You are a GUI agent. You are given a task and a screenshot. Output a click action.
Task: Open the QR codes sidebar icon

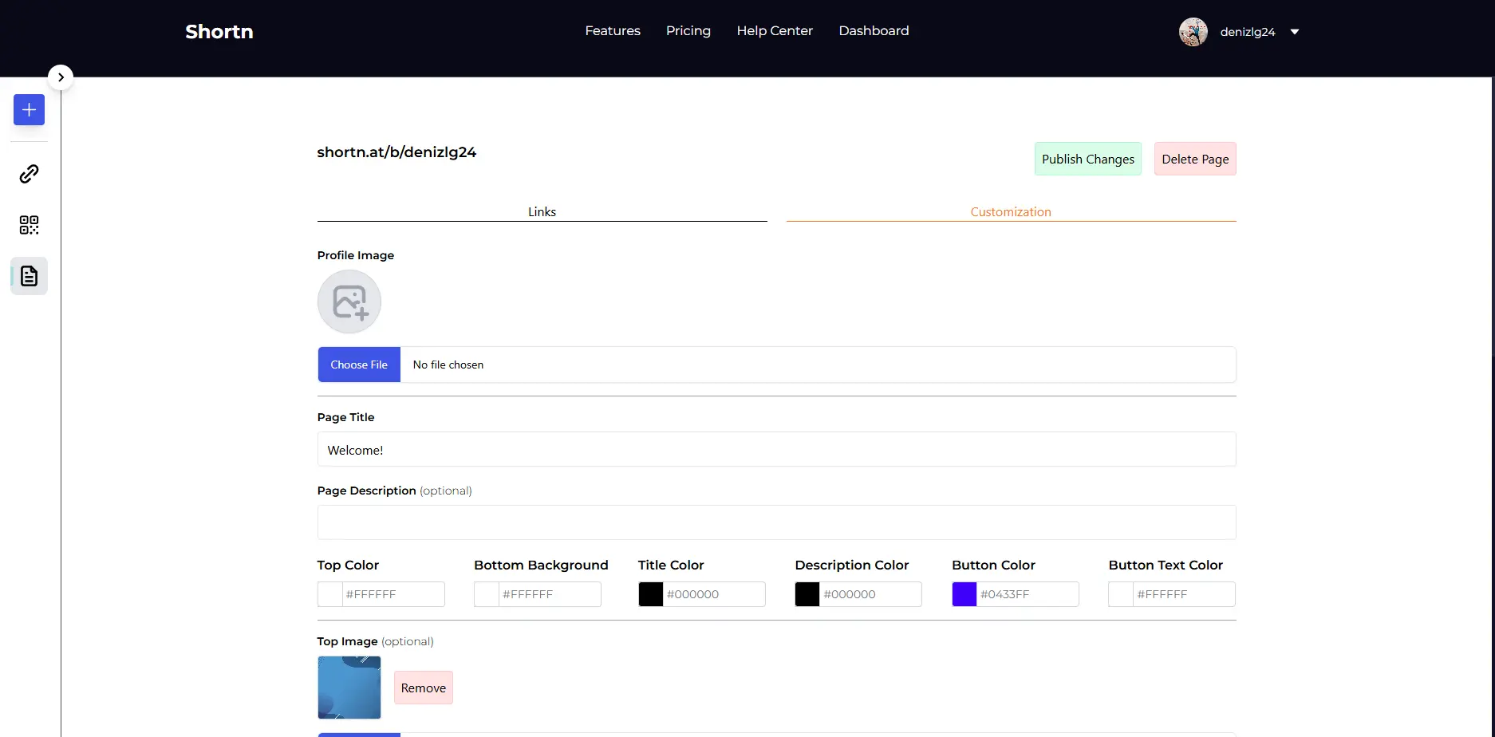(x=29, y=225)
